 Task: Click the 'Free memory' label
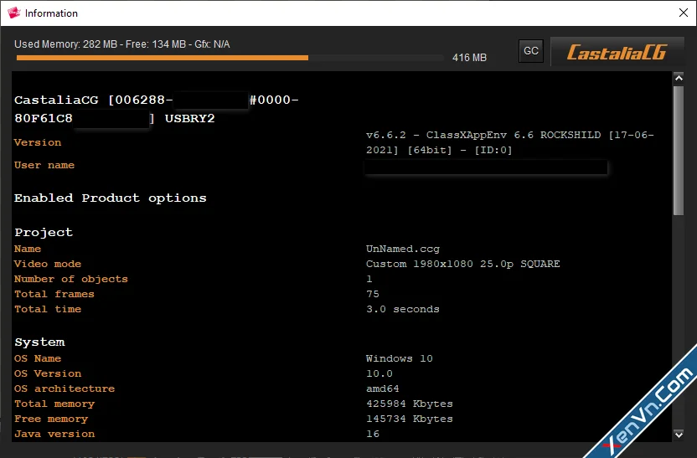click(x=51, y=419)
